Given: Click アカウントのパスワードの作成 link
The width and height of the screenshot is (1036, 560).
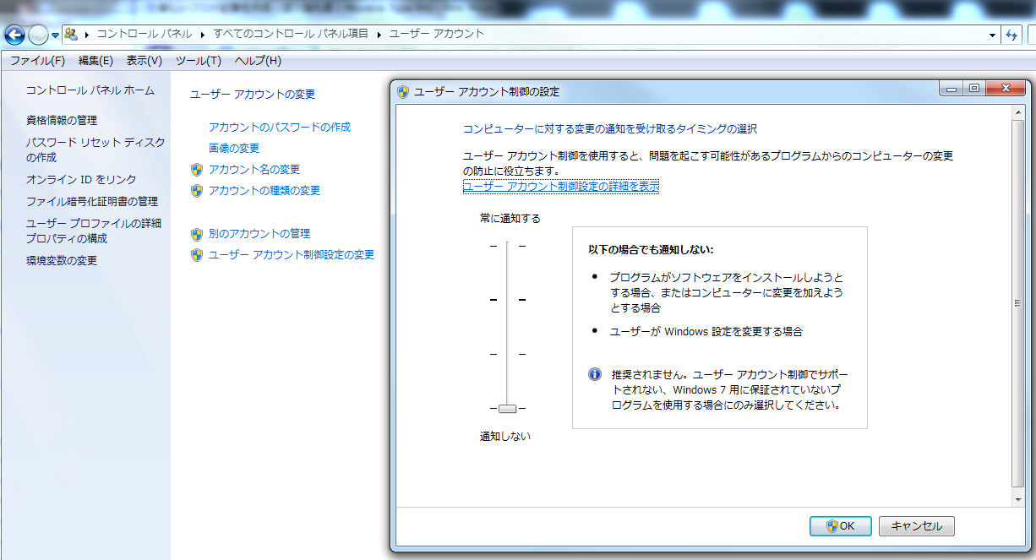Looking at the screenshot, I should point(279,128).
